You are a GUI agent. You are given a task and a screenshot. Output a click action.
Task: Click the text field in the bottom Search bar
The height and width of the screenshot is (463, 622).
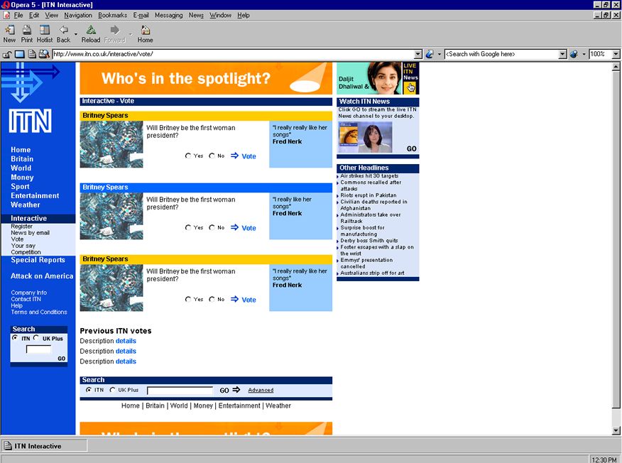tap(180, 391)
